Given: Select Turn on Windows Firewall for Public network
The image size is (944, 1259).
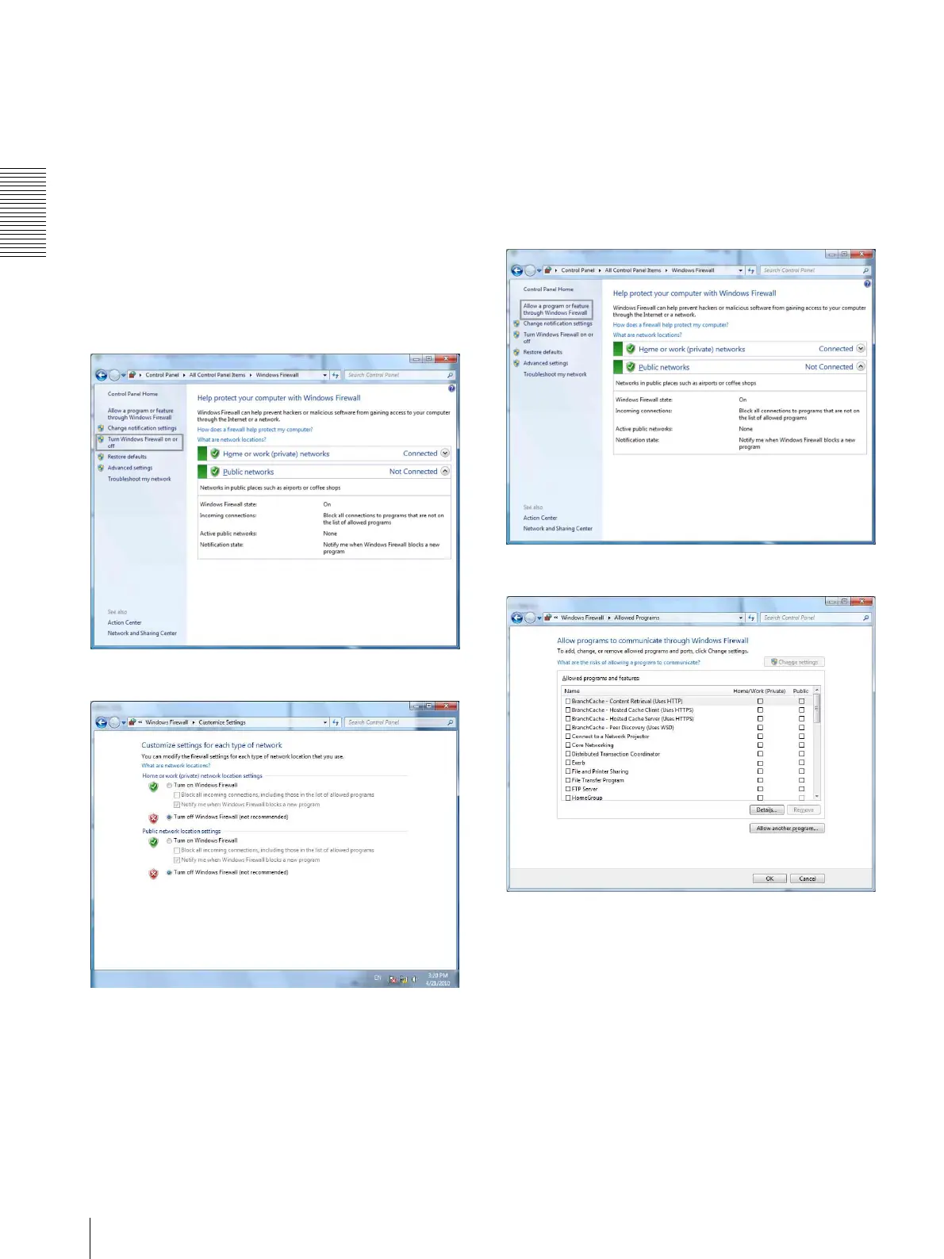Looking at the screenshot, I should (x=169, y=840).
